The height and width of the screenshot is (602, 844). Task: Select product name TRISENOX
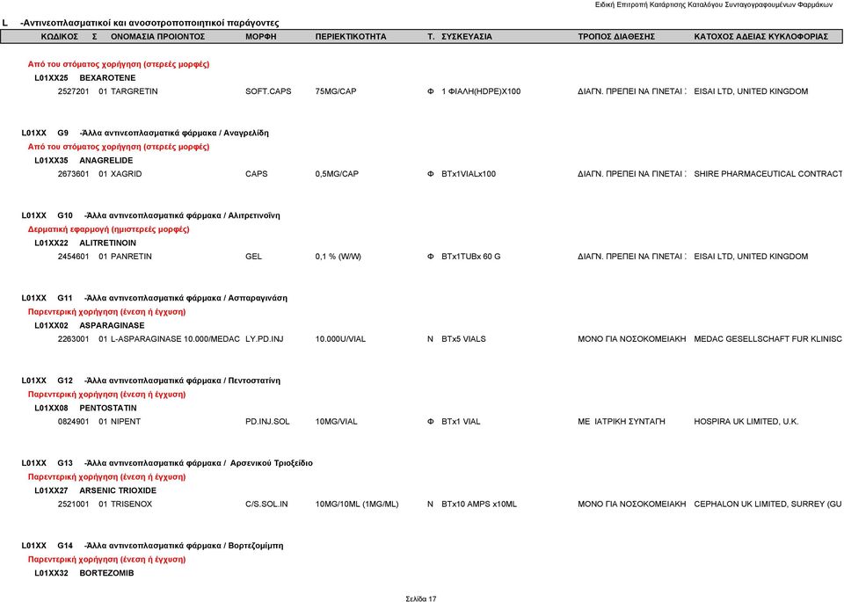pos(131,504)
